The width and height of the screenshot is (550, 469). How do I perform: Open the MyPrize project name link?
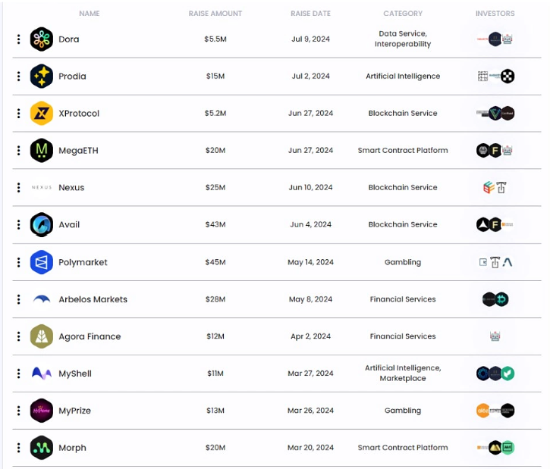click(74, 411)
